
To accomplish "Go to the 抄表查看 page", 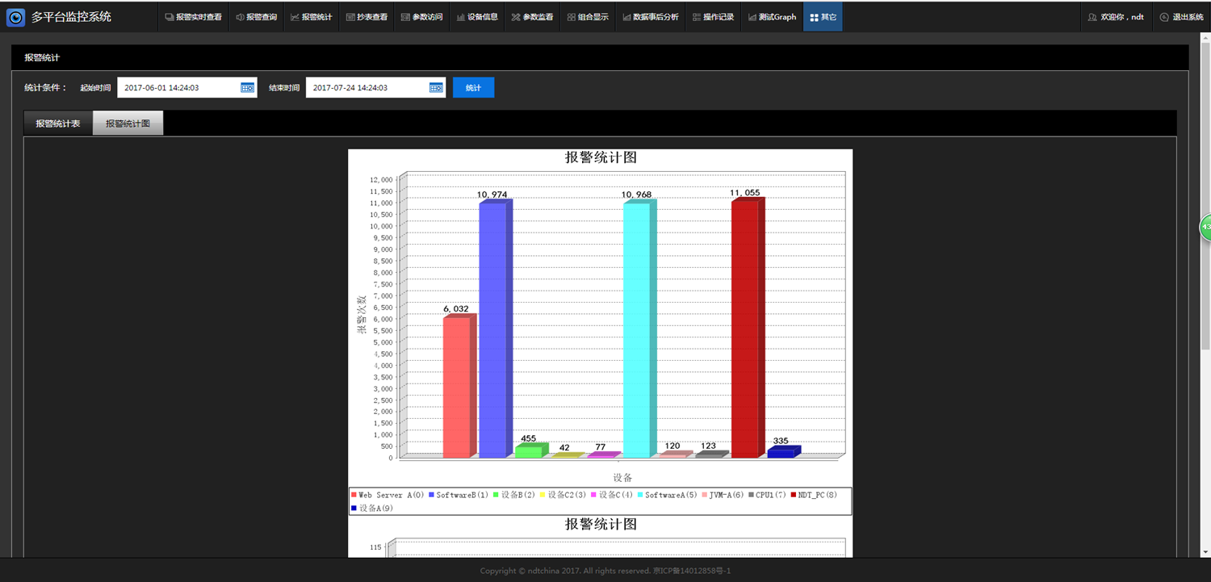I will (x=367, y=17).
